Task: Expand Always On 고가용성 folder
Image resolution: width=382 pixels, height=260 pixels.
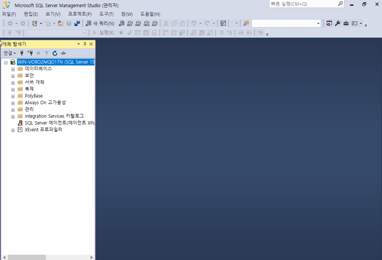Action: point(13,103)
